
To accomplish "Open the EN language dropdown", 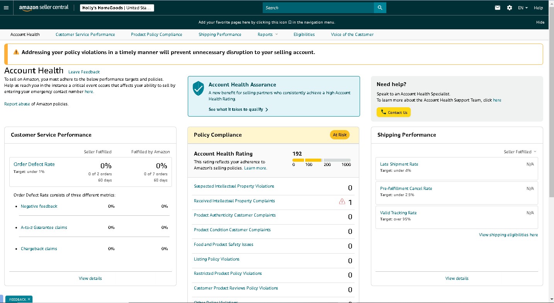I will [523, 8].
